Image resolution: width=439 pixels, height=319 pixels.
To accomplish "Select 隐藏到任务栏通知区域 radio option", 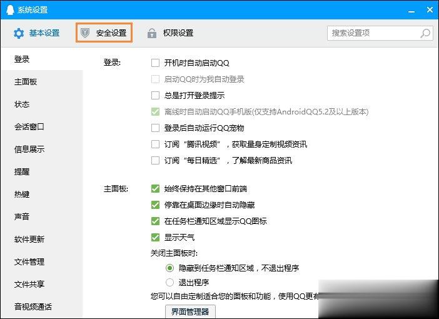I will coord(169,268).
